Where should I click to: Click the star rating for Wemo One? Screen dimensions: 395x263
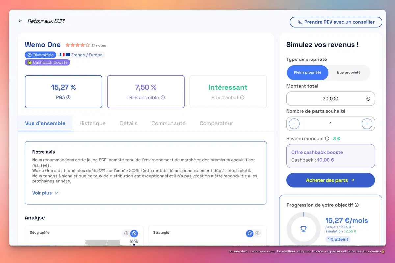pyautogui.click(x=77, y=45)
